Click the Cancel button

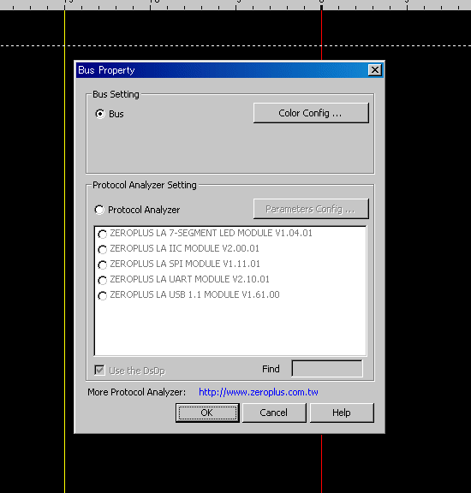(274, 413)
